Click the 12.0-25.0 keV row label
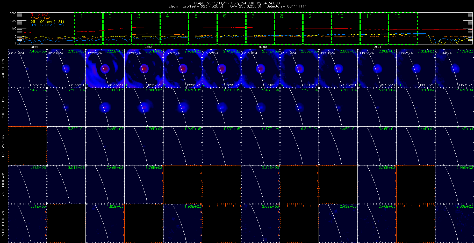 (x=3, y=146)
